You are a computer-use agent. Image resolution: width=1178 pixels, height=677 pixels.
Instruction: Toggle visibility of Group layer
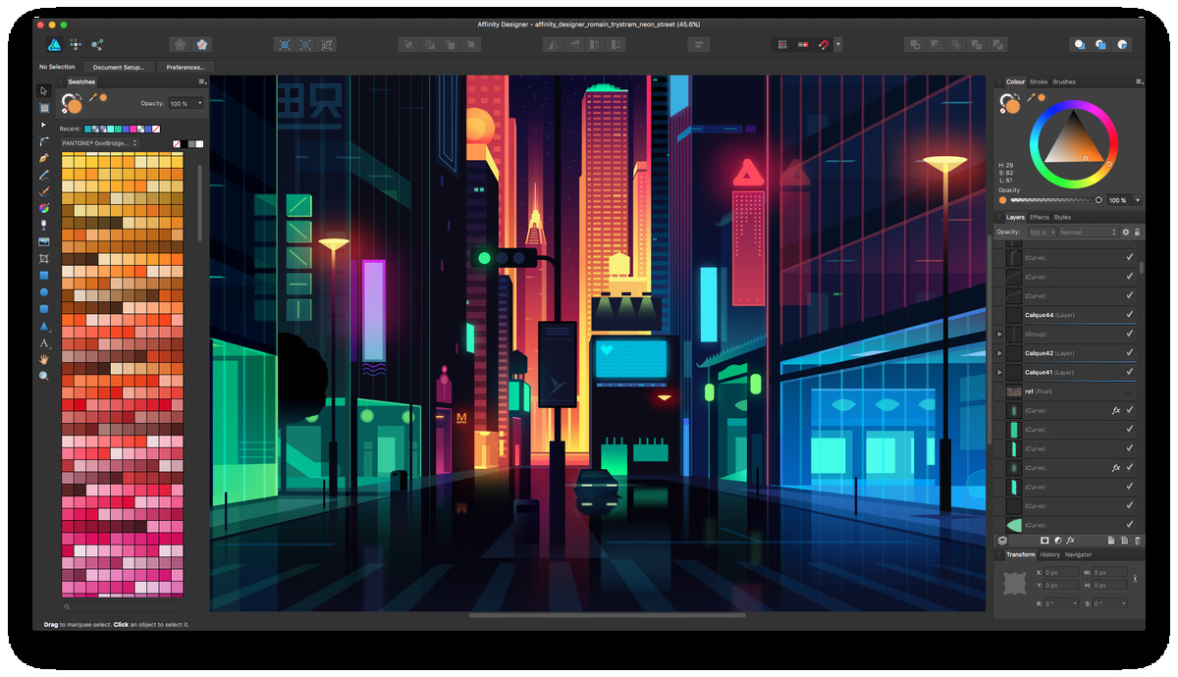(x=1130, y=335)
